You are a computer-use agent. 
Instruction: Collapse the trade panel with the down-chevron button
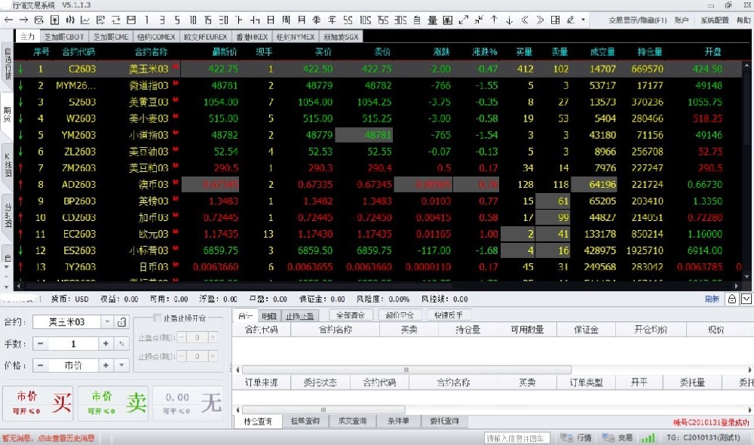(746, 299)
